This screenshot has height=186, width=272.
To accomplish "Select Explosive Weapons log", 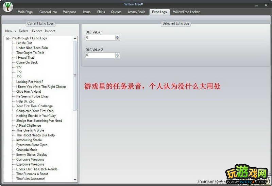I will pyautogui.click(x=30, y=164).
